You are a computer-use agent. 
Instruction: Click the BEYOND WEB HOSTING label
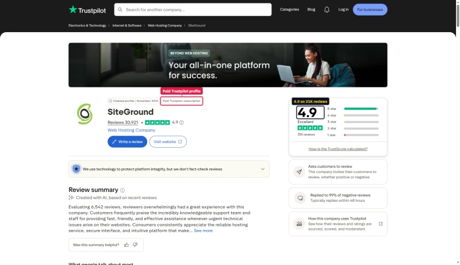tap(189, 53)
